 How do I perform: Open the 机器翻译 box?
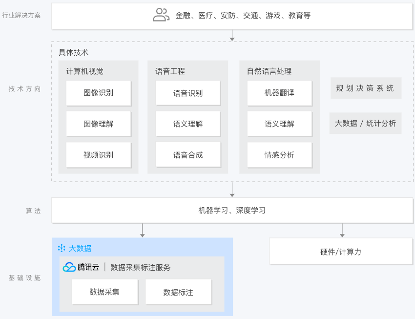pos(279,93)
